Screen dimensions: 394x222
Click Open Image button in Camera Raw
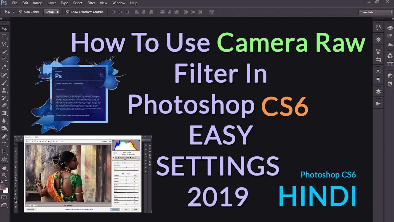point(115,209)
